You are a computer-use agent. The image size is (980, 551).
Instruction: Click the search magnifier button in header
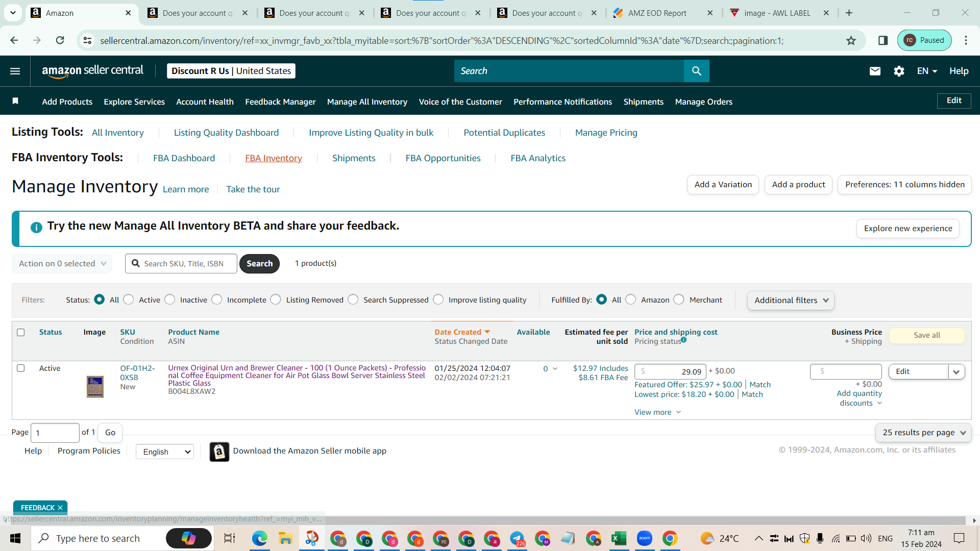(696, 71)
